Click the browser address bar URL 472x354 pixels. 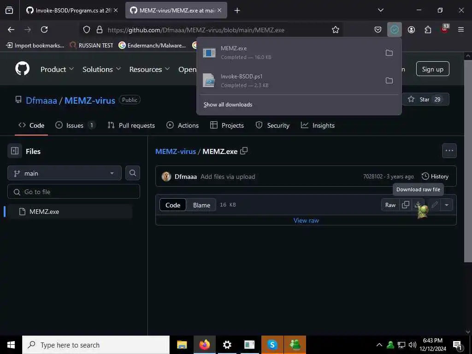196,30
